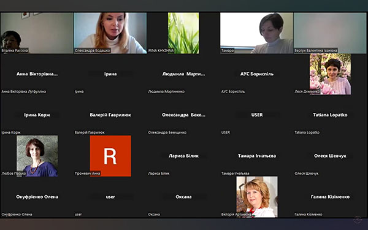368x230 pixels.
Task: Select the Олеся Шевчук participant tile
Action: (330, 156)
